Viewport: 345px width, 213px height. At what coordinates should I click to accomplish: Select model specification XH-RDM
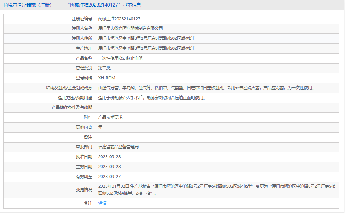coord(107,78)
